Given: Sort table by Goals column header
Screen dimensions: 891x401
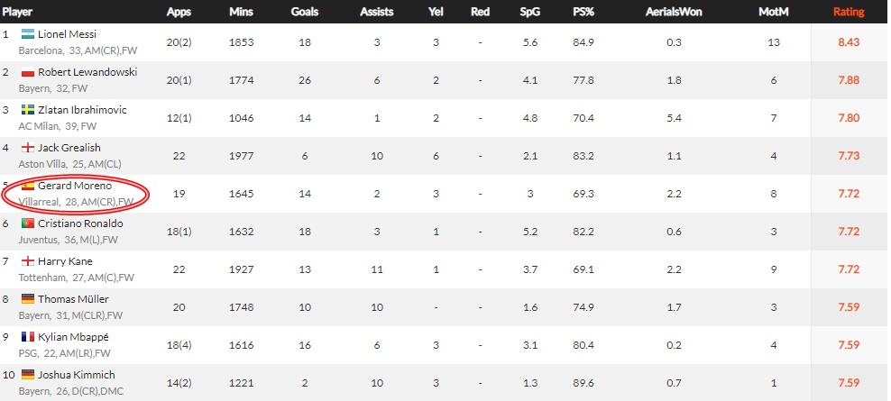Looking at the screenshot, I should tap(305, 12).
